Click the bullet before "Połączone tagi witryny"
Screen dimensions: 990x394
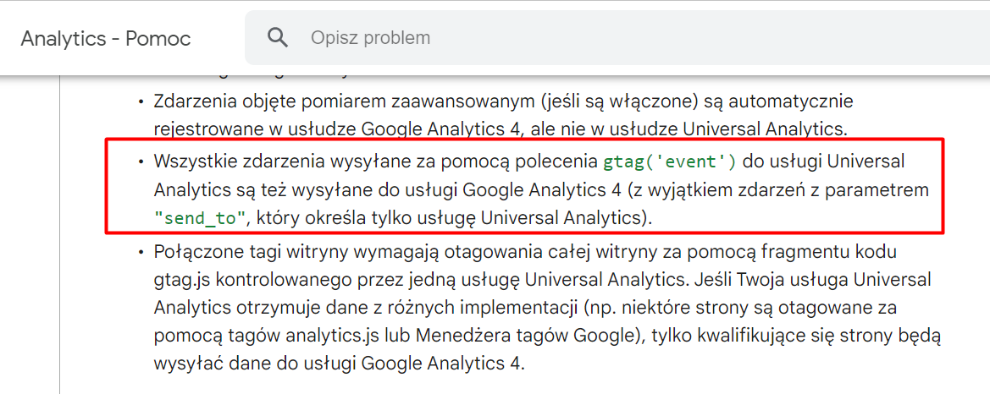point(141,253)
